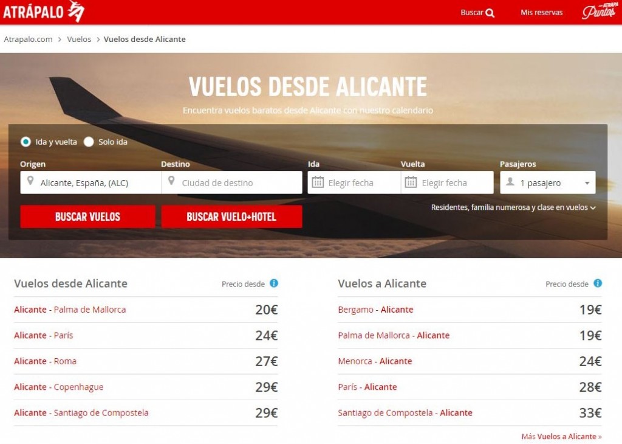Open Mis reservas
The width and height of the screenshot is (622, 444).
tap(541, 12)
